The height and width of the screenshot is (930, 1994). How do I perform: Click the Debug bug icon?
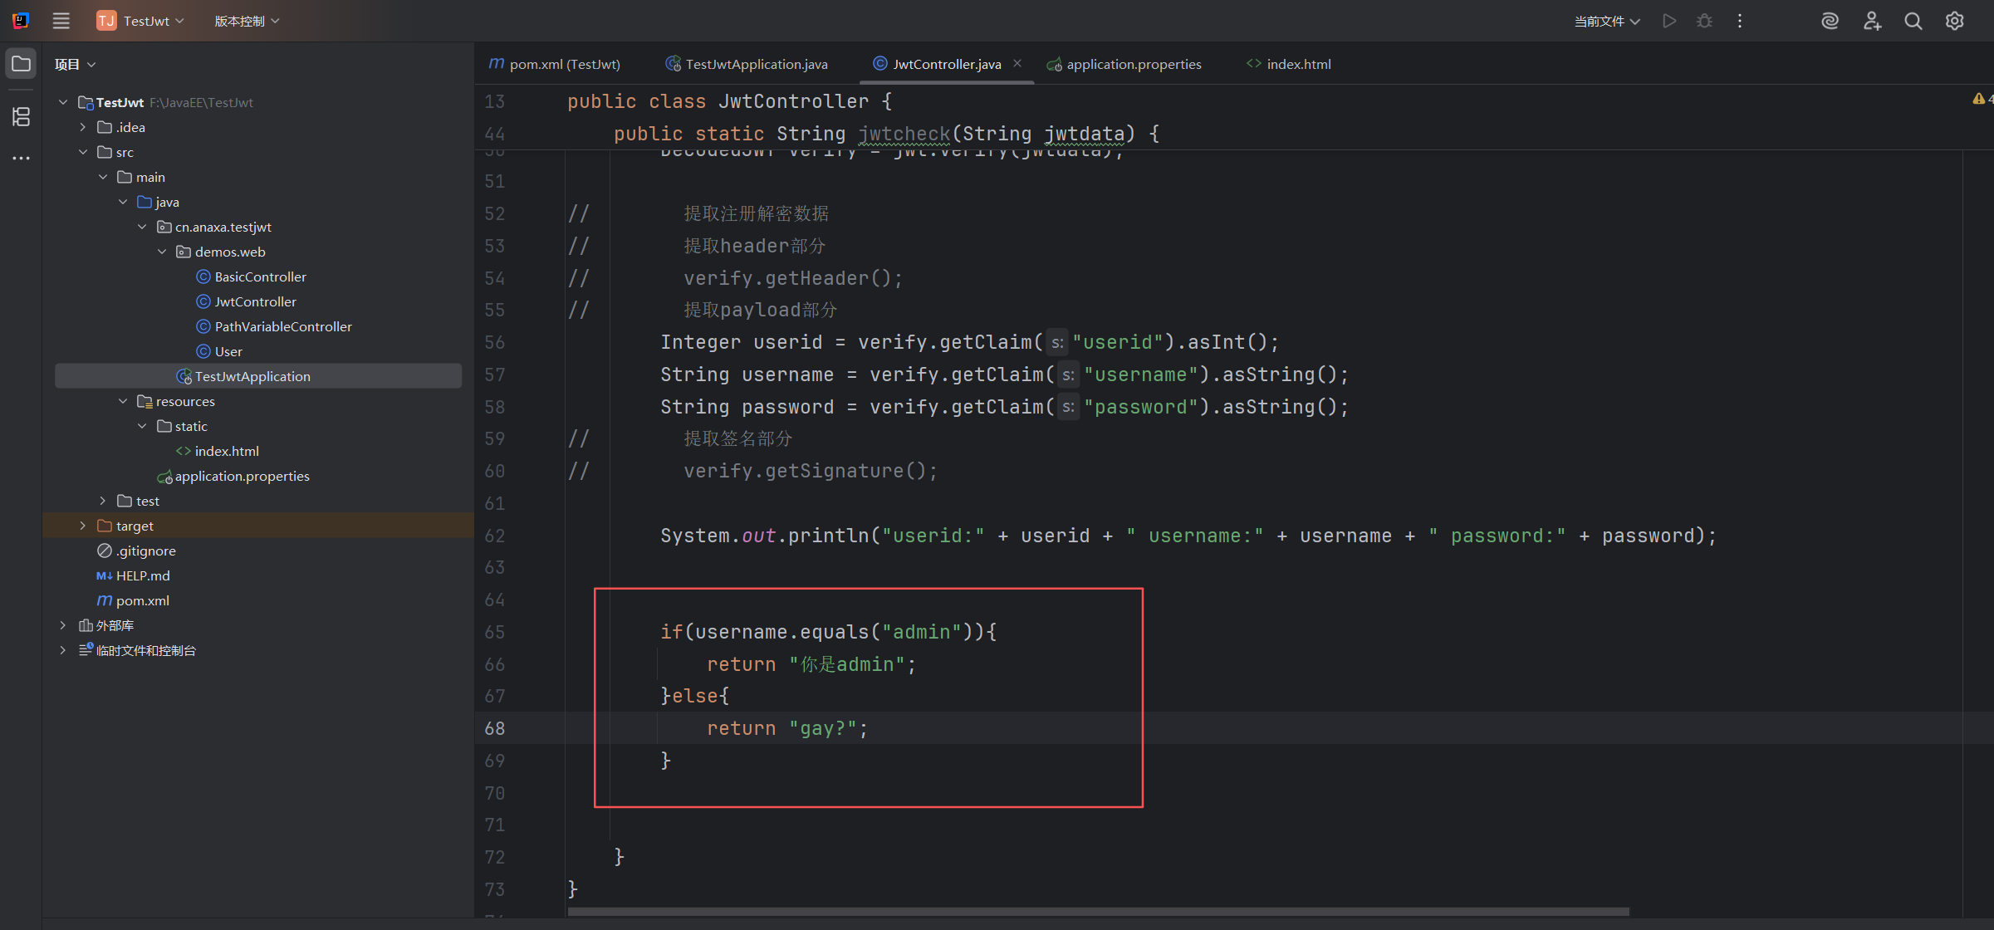point(1704,21)
